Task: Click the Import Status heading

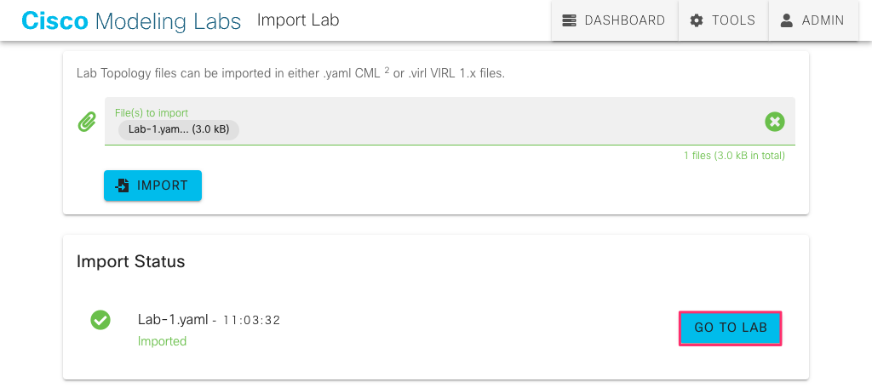Action: coord(130,261)
